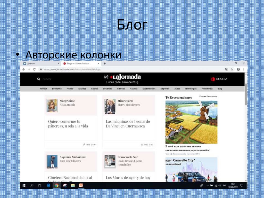Viewport: 264px width, 198px height.
Task: Close the Диалоги tab
Action: [59, 64]
